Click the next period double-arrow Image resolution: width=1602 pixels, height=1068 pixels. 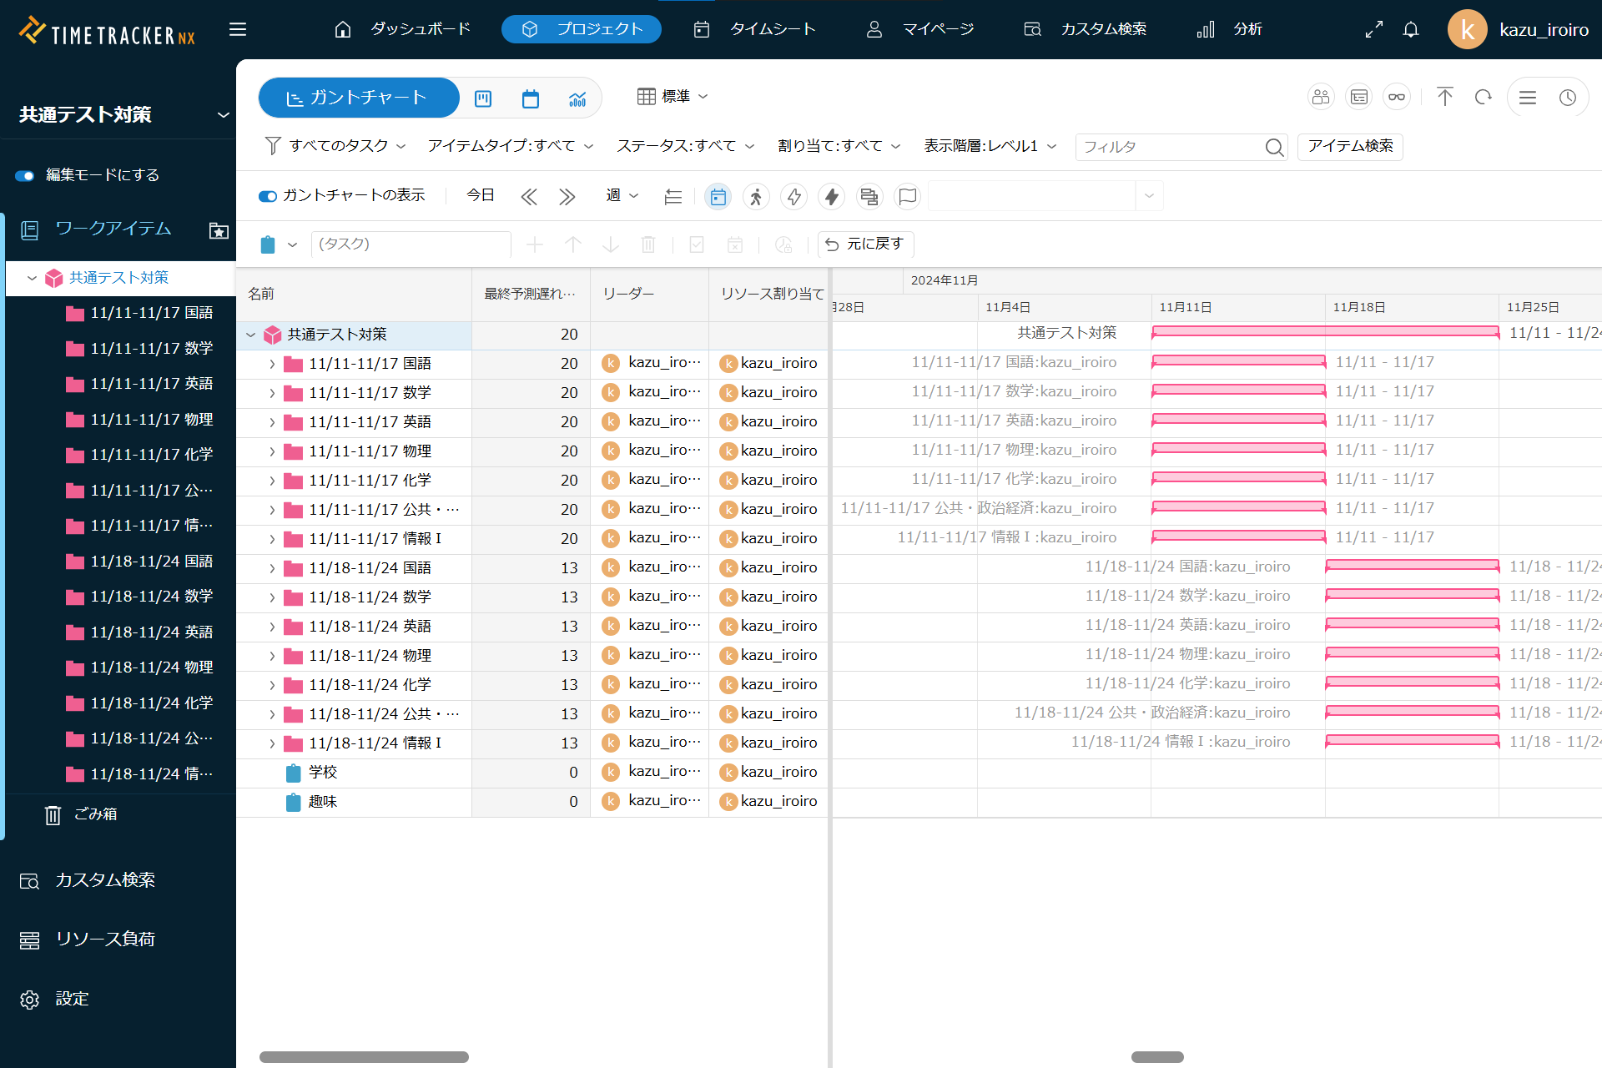pyautogui.click(x=567, y=197)
